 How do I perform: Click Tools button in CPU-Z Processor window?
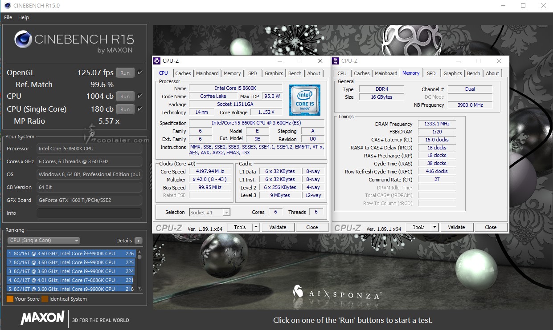240,227
